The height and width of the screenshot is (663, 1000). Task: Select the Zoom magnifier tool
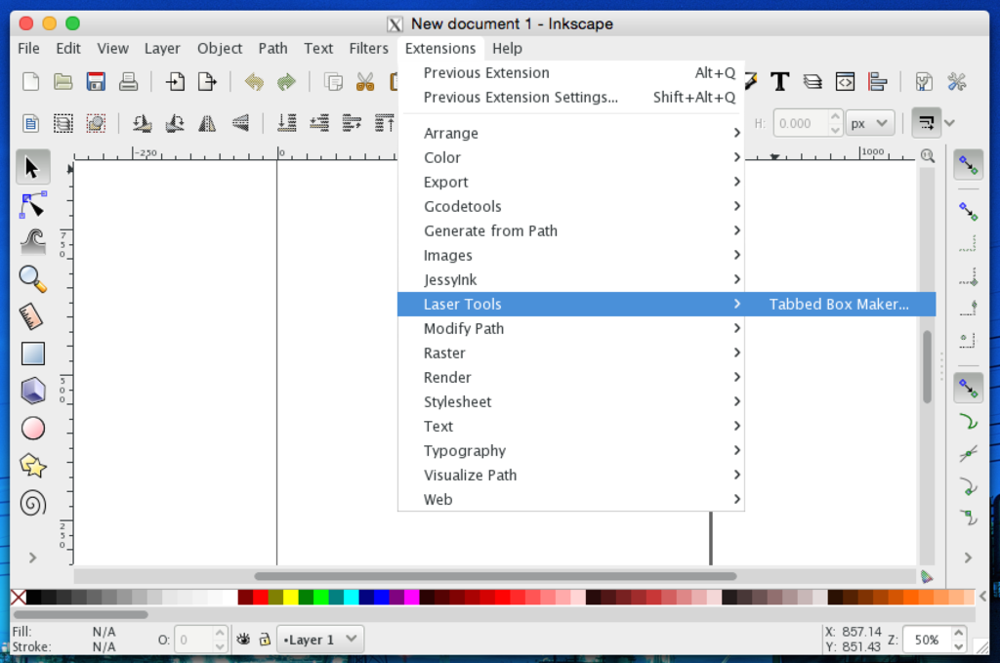click(32, 279)
